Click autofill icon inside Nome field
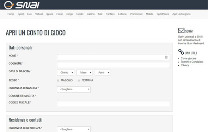Image resolution: width=208 pixels, height=132 pixels. (x=166, y=57)
